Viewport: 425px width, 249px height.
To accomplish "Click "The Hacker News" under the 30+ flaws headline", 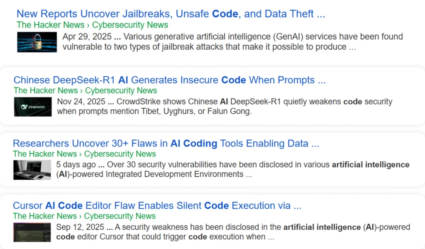I will (x=45, y=154).
